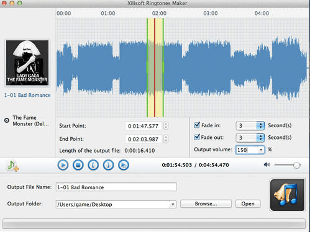Adjust the Start Point time stepper

click(x=166, y=126)
